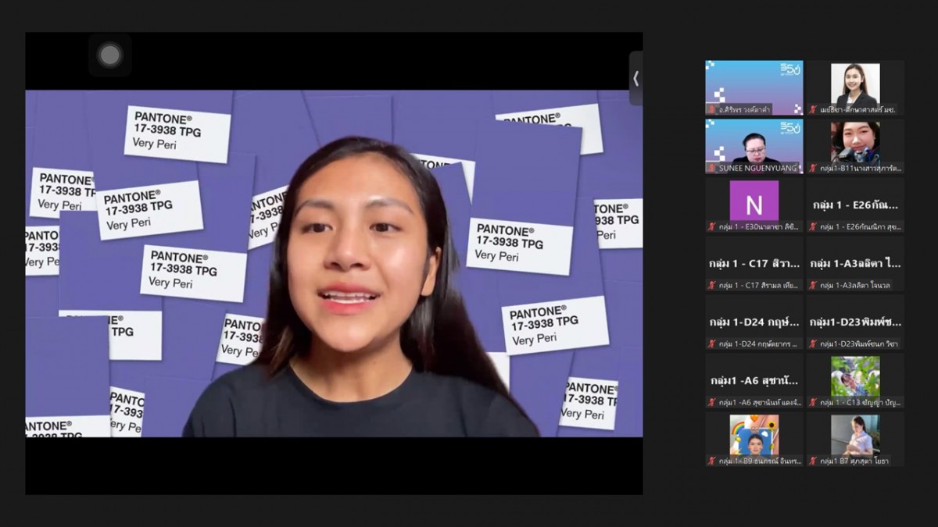Select the กลุ่ม 1 - C17 participant tile
938x527 pixels.
[754, 263]
